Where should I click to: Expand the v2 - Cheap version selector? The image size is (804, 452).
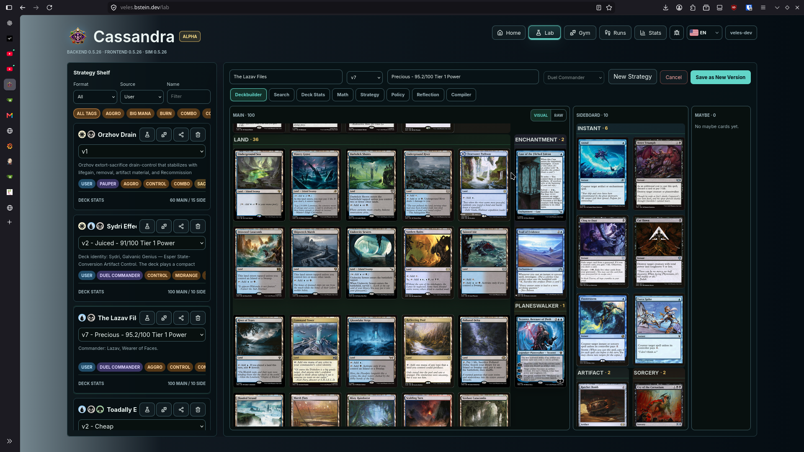(x=142, y=426)
